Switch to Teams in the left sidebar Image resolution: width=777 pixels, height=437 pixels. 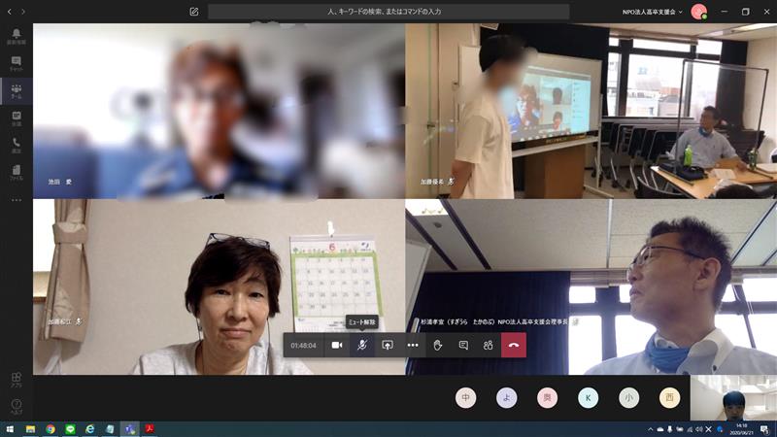[x=16, y=91]
